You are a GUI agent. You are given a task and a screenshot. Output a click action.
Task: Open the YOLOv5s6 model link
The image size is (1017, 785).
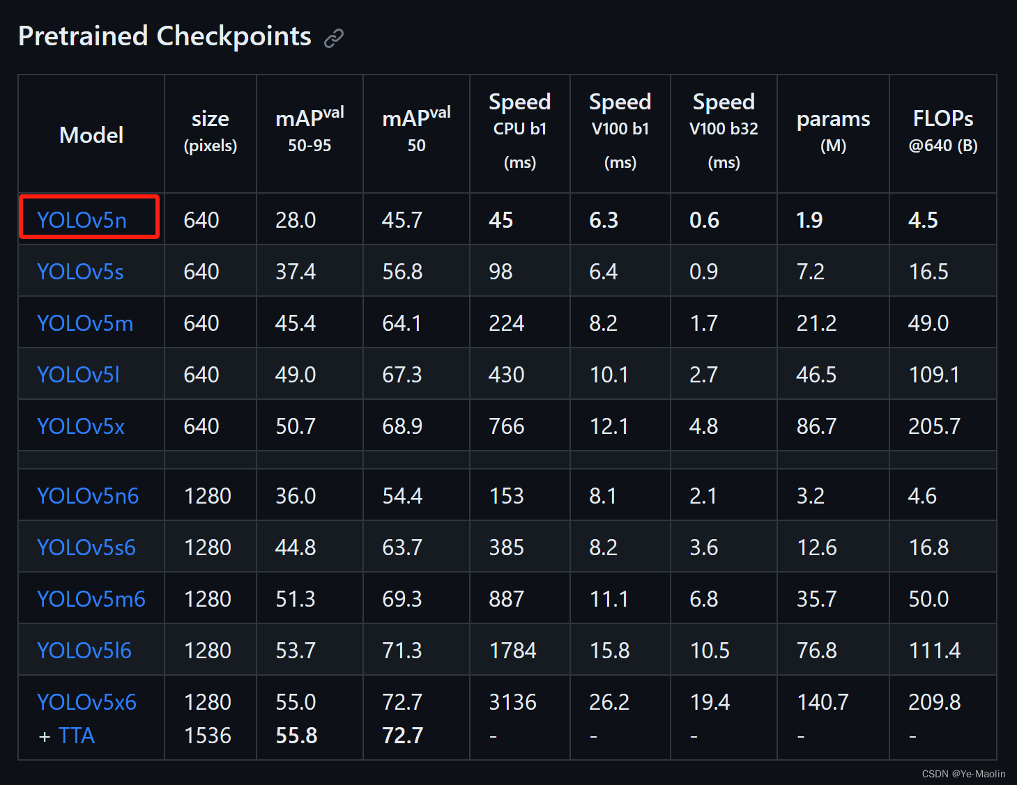(x=86, y=547)
